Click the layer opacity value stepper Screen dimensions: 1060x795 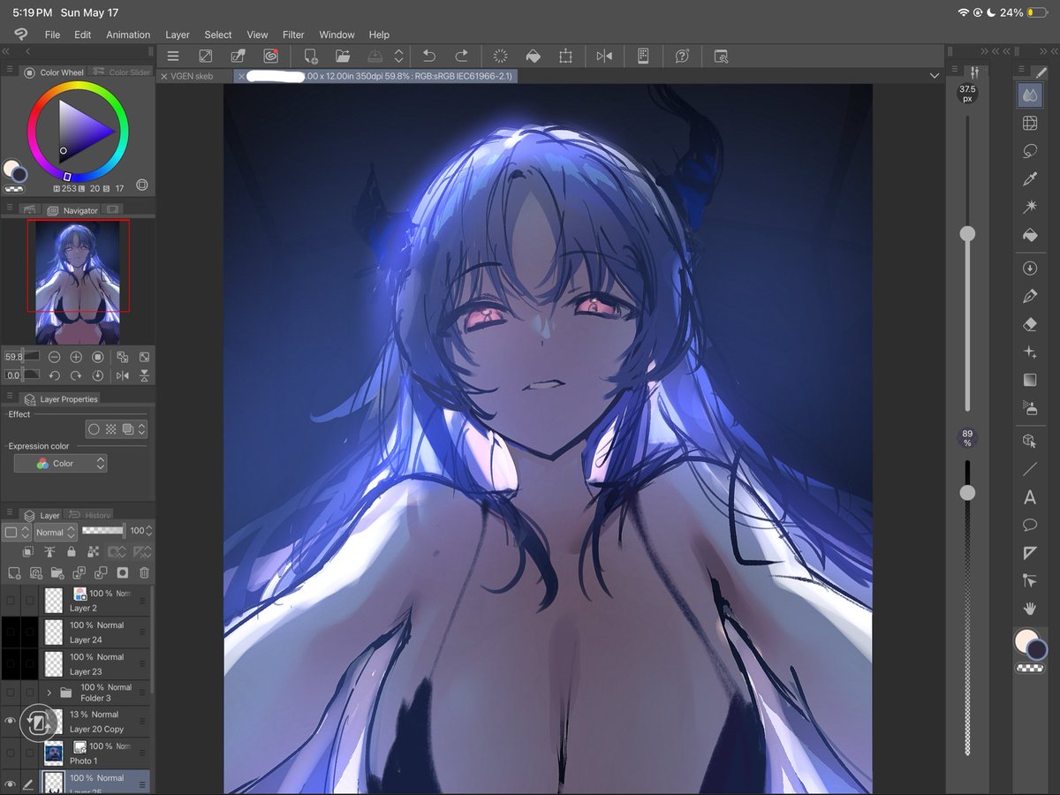coord(149,531)
